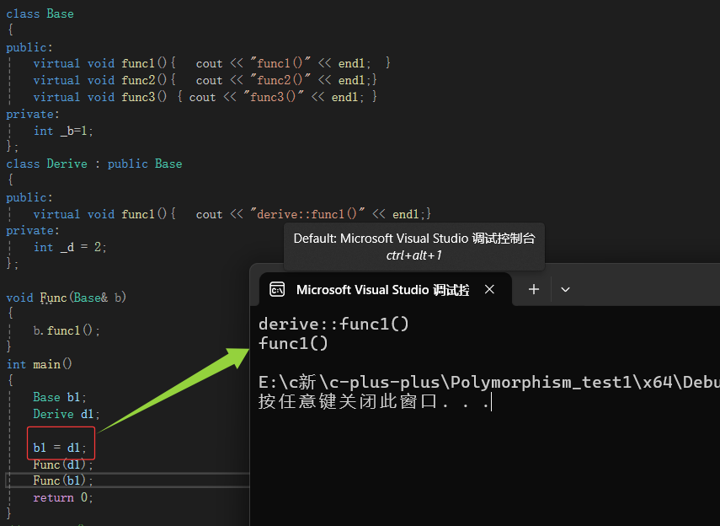Click the 'int _b=1;' member line
720x526 pixels.
coord(63,131)
